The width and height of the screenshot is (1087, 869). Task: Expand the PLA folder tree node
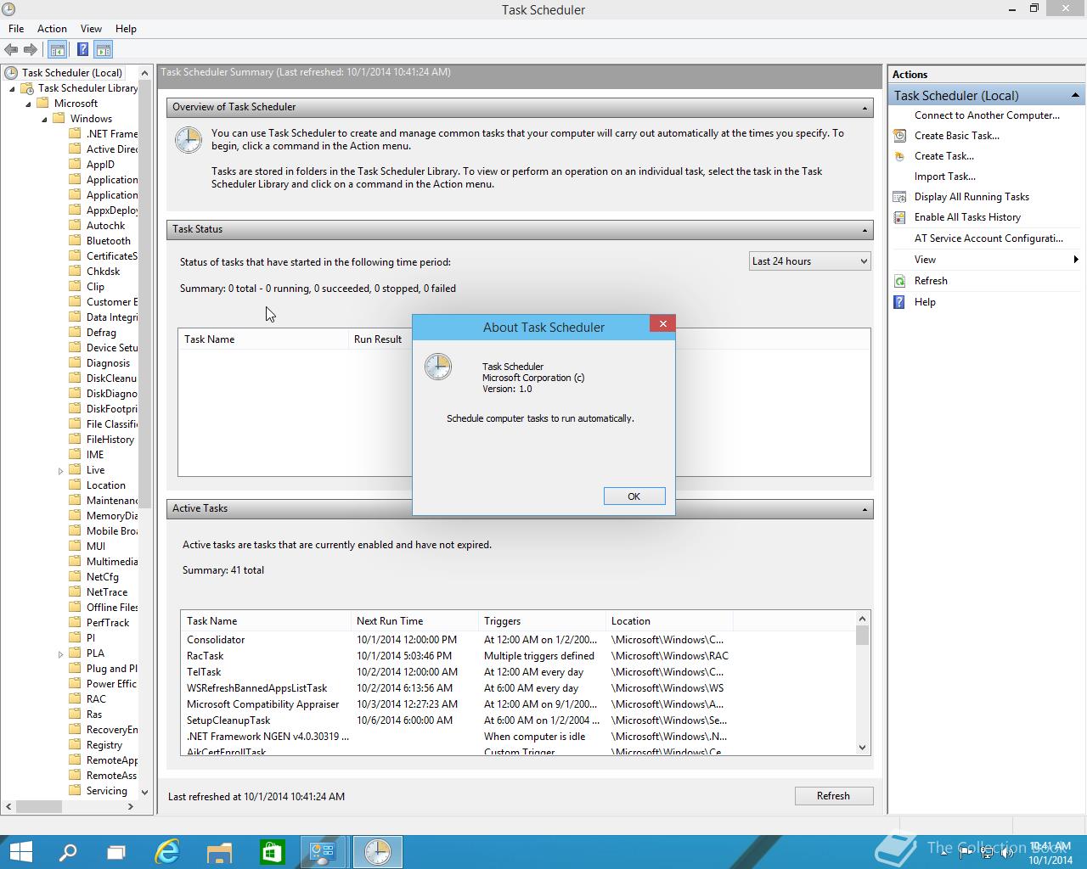(x=61, y=654)
